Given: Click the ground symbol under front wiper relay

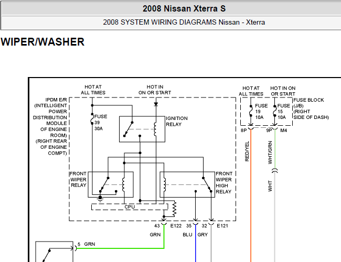Looking at the screenshot, I should [x=100, y=199].
